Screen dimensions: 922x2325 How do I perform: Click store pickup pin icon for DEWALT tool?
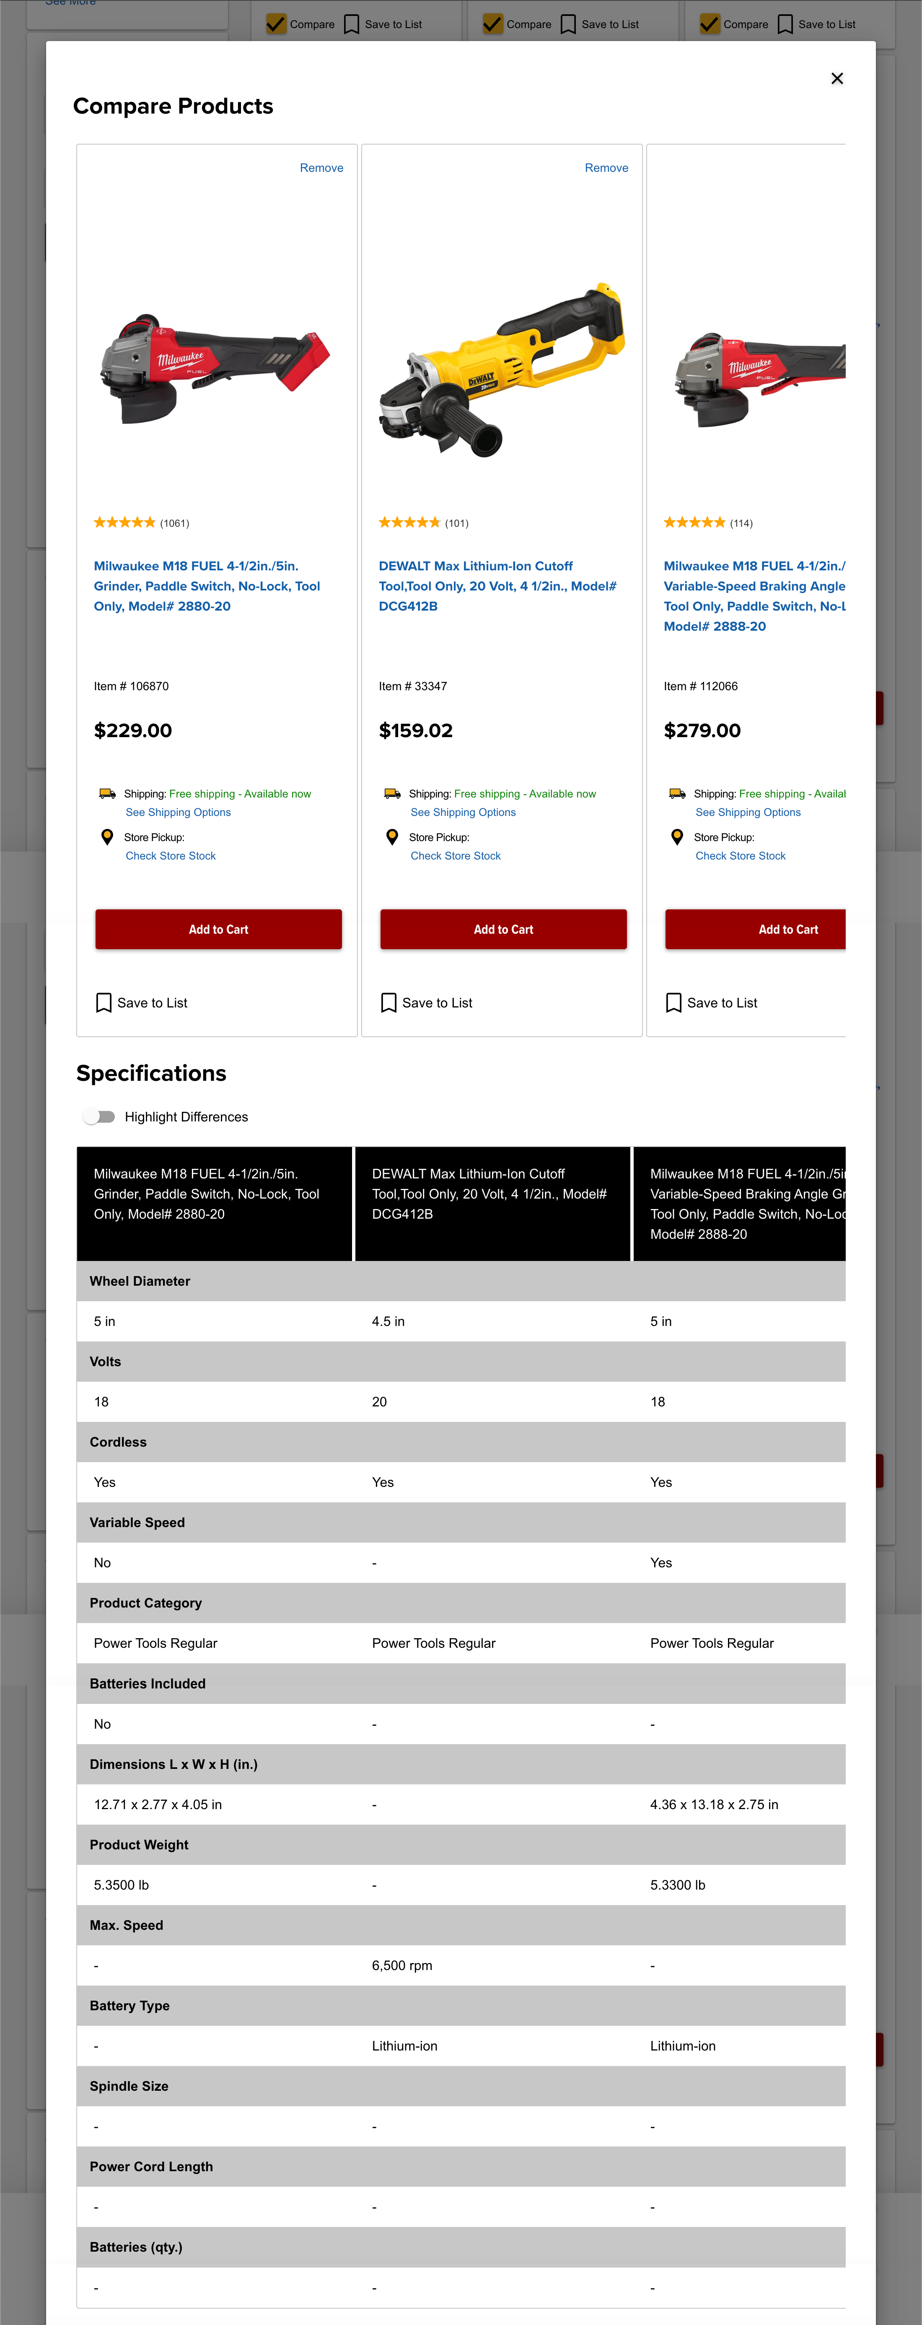(x=392, y=837)
